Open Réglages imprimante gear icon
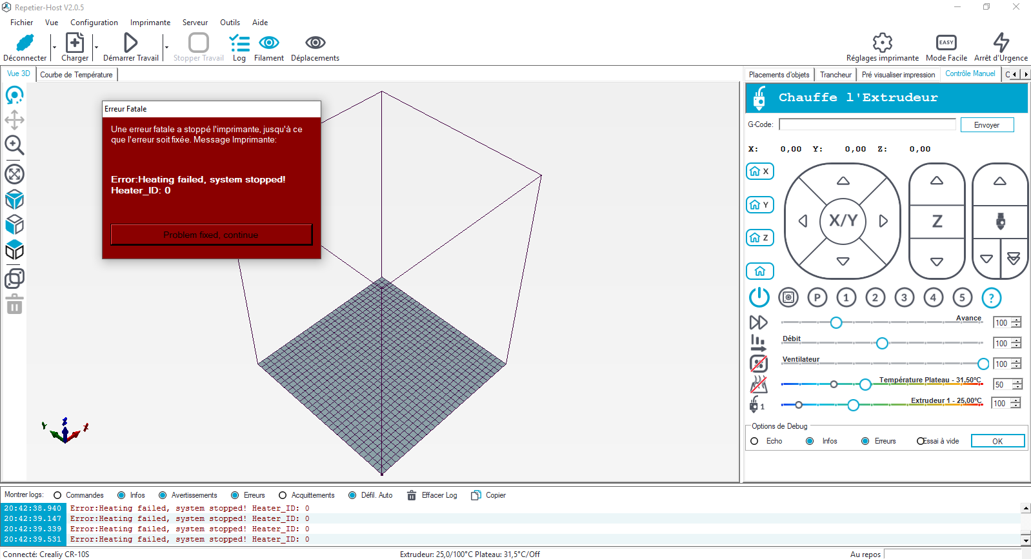Viewport: 1031px width, 559px height. 882,43
